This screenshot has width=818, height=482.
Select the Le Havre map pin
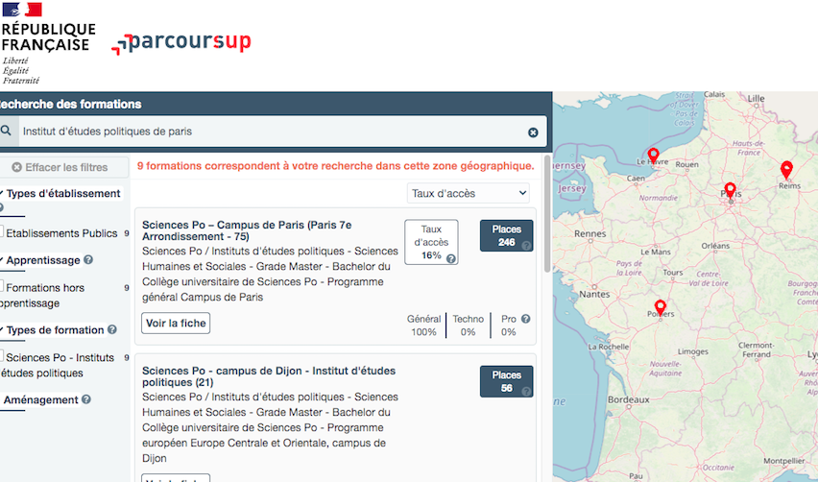[x=653, y=156]
